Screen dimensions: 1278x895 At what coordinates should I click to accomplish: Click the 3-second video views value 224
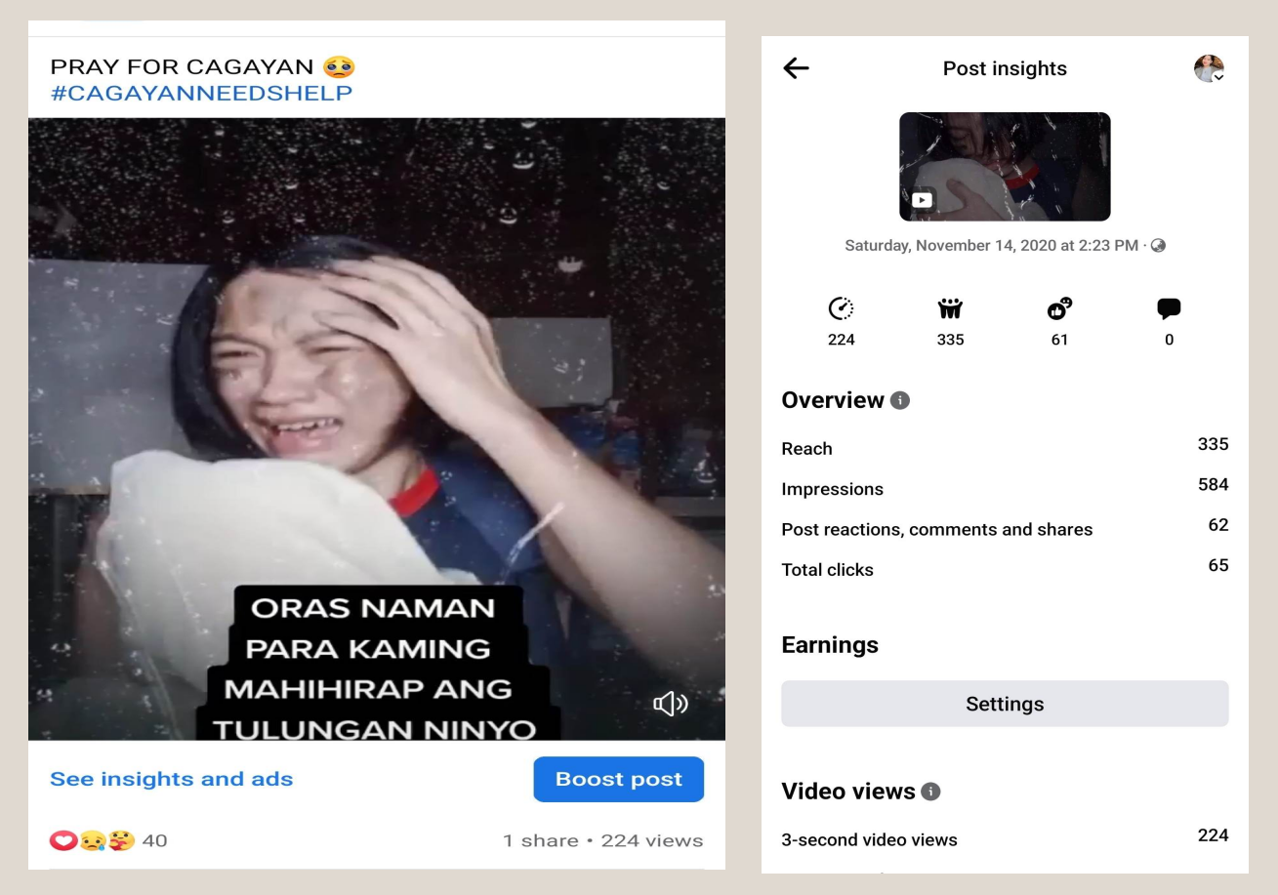(x=1213, y=835)
